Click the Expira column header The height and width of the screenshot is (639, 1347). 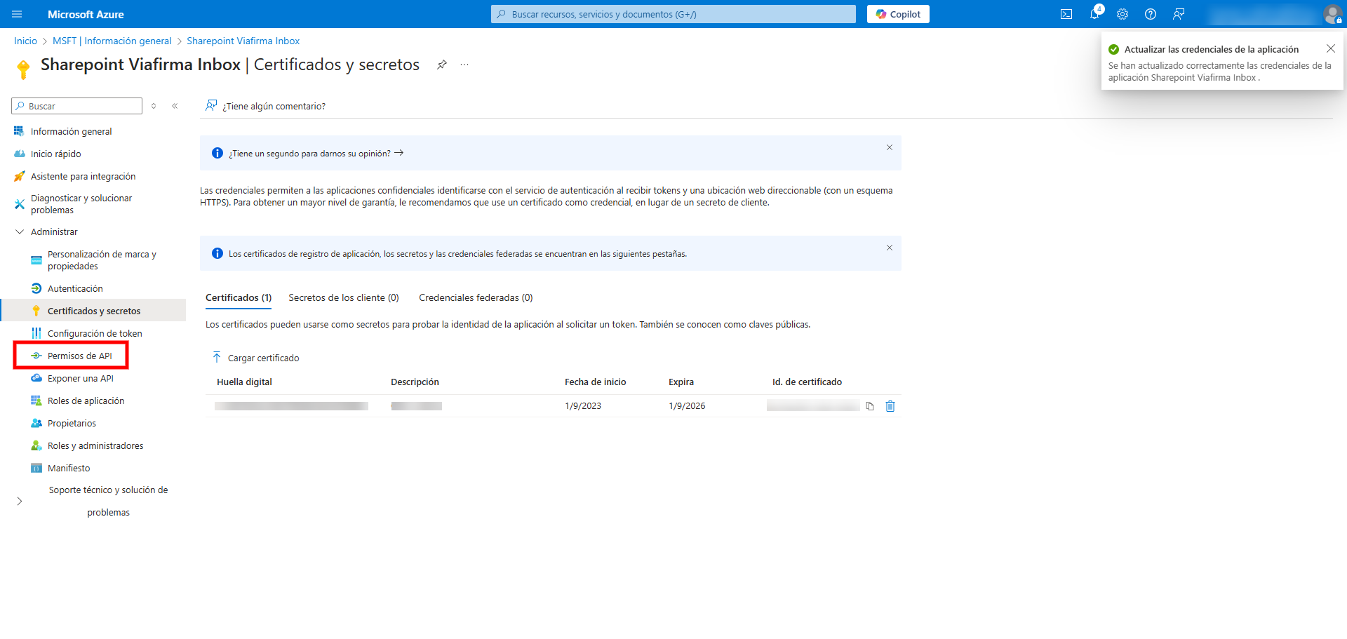(x=681, y=382)
